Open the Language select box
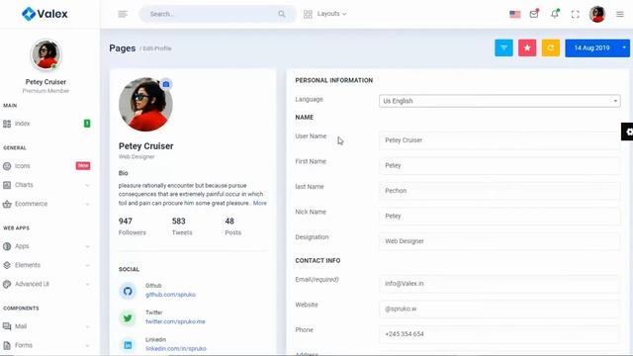Screen dimensions: 633x356 point(499,101)
